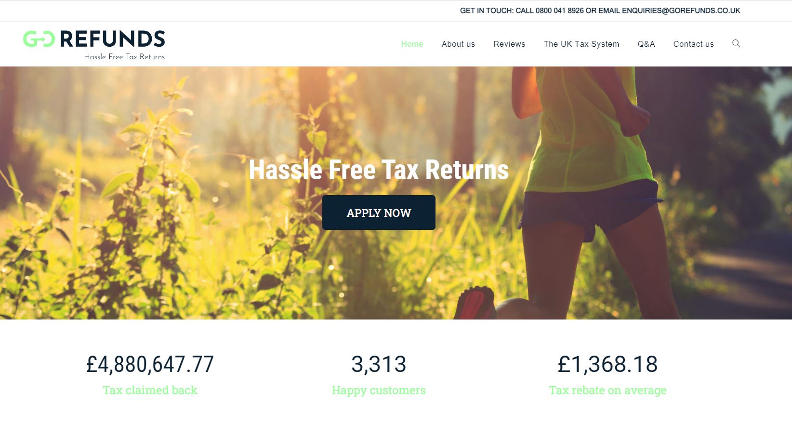792x426 pixels.
Task: Open the About us page
Action: click(x=458, y=44)
